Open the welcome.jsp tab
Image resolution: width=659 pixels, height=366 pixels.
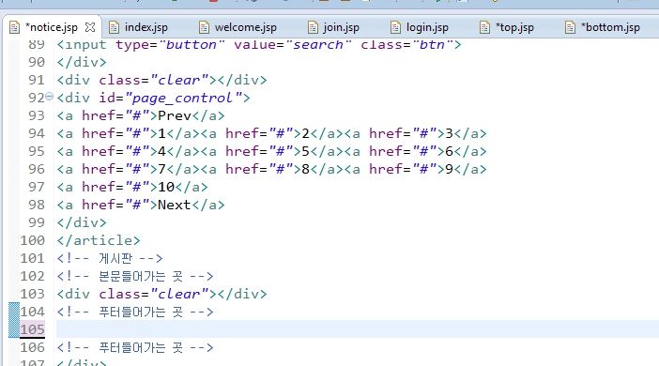(x=245, y=27)
